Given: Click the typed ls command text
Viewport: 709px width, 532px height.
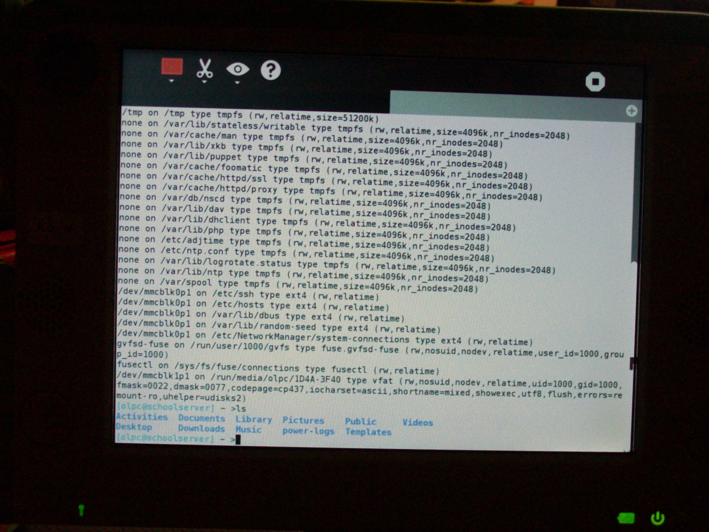Looking at the screenshot, I should pyautogui.click(x=241, y=409).
